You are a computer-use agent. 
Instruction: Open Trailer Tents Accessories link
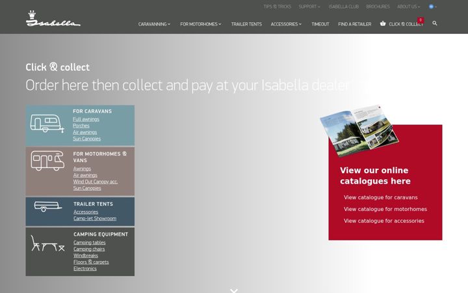[86, 212]
